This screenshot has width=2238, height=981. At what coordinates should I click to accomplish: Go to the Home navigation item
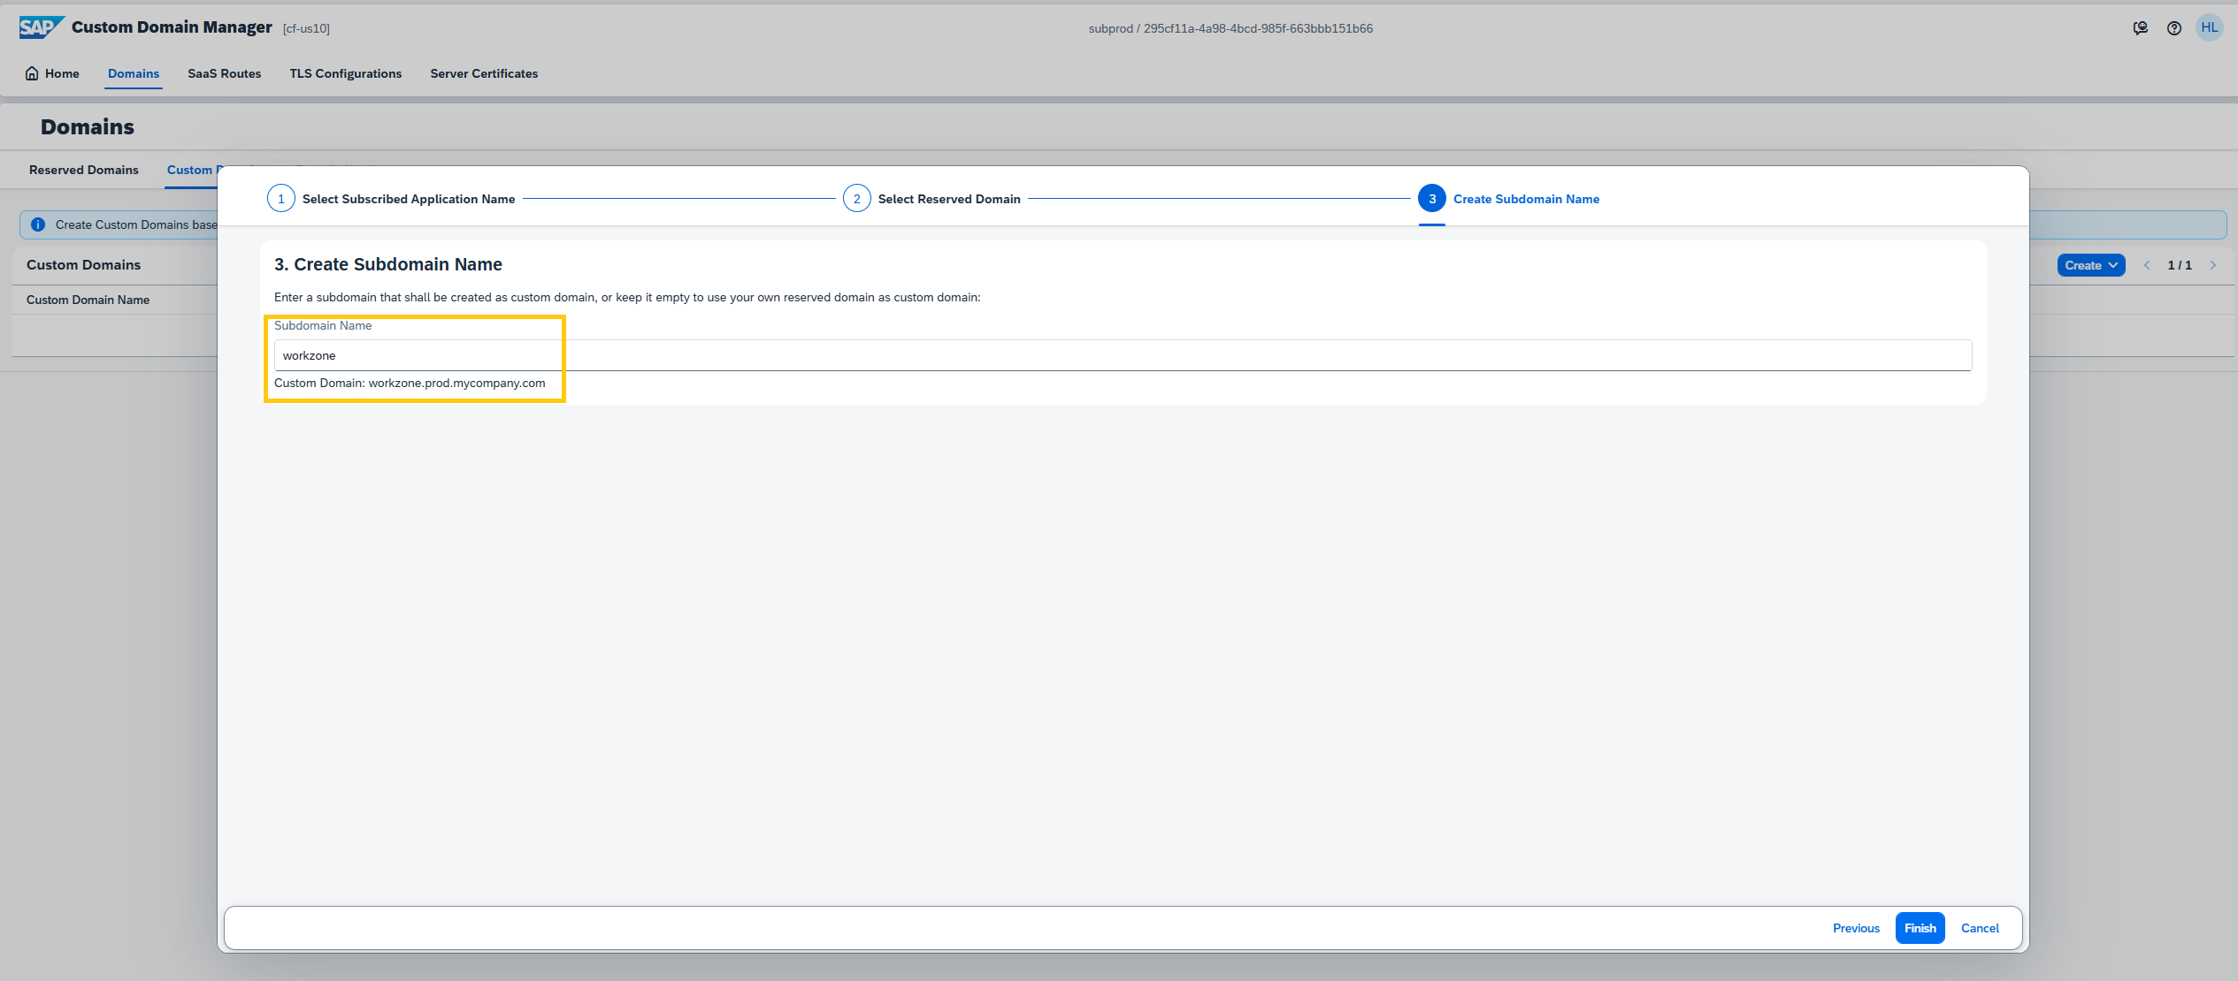coord(53,73)
